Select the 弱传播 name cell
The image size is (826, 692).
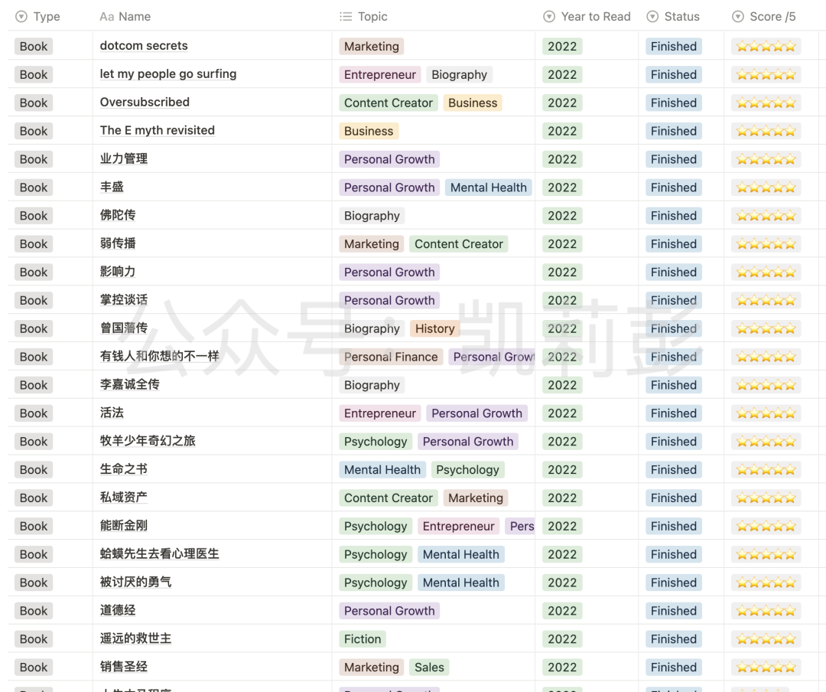213,243
